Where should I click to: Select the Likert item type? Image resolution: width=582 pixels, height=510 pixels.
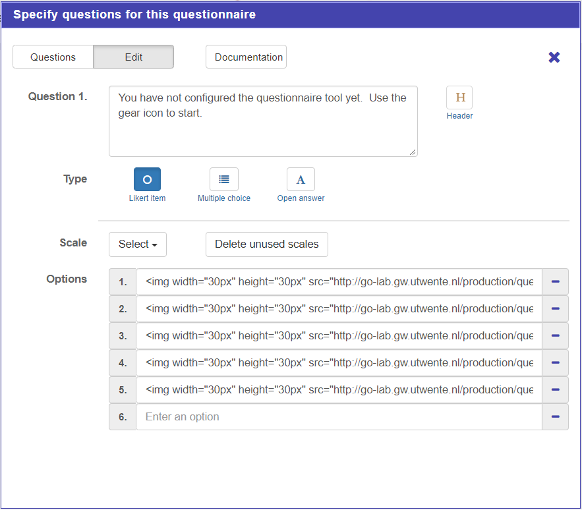147,179
